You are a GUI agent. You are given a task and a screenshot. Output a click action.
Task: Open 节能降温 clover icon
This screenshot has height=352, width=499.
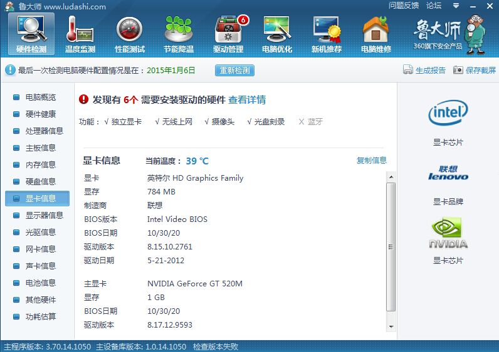179,34
